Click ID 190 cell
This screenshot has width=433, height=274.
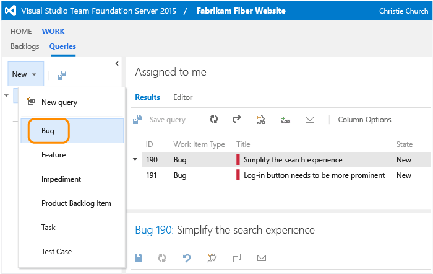pos(152,160)
